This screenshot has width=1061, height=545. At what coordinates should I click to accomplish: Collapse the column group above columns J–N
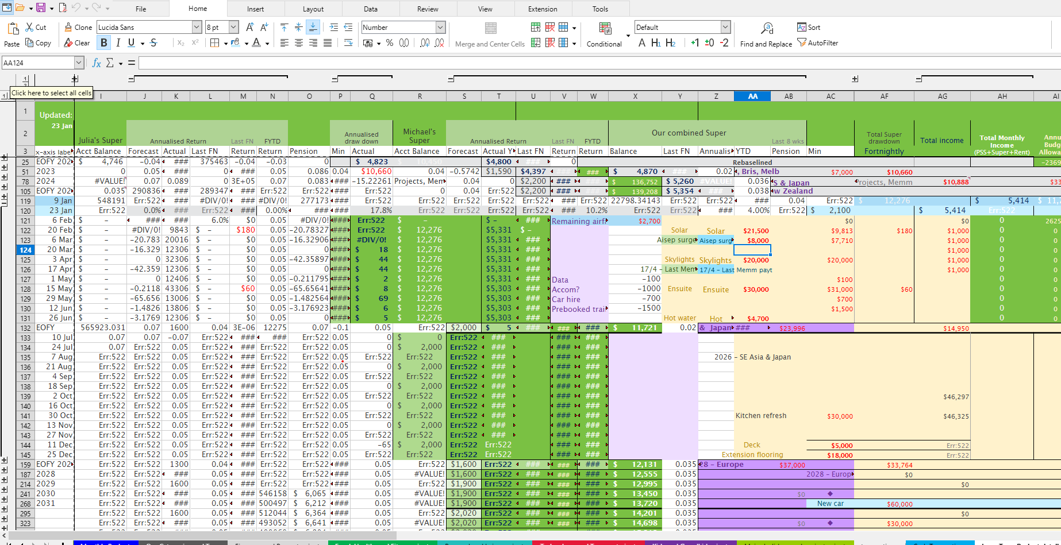click(131, 79)
